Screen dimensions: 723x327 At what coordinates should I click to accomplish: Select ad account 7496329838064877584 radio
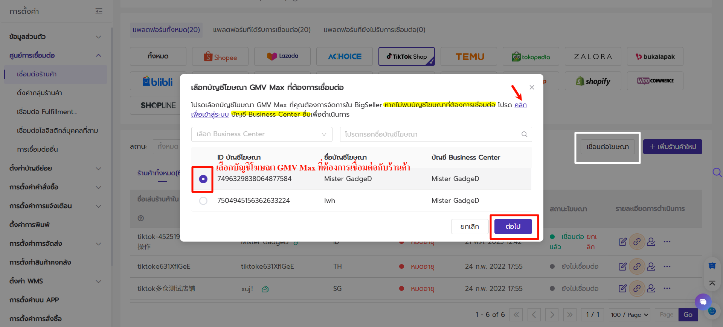click(203, 179)
